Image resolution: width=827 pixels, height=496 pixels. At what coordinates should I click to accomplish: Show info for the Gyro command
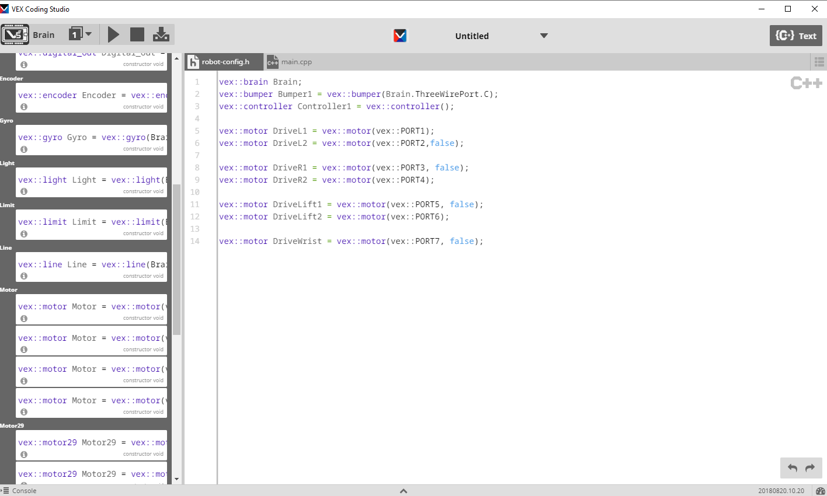24,149
